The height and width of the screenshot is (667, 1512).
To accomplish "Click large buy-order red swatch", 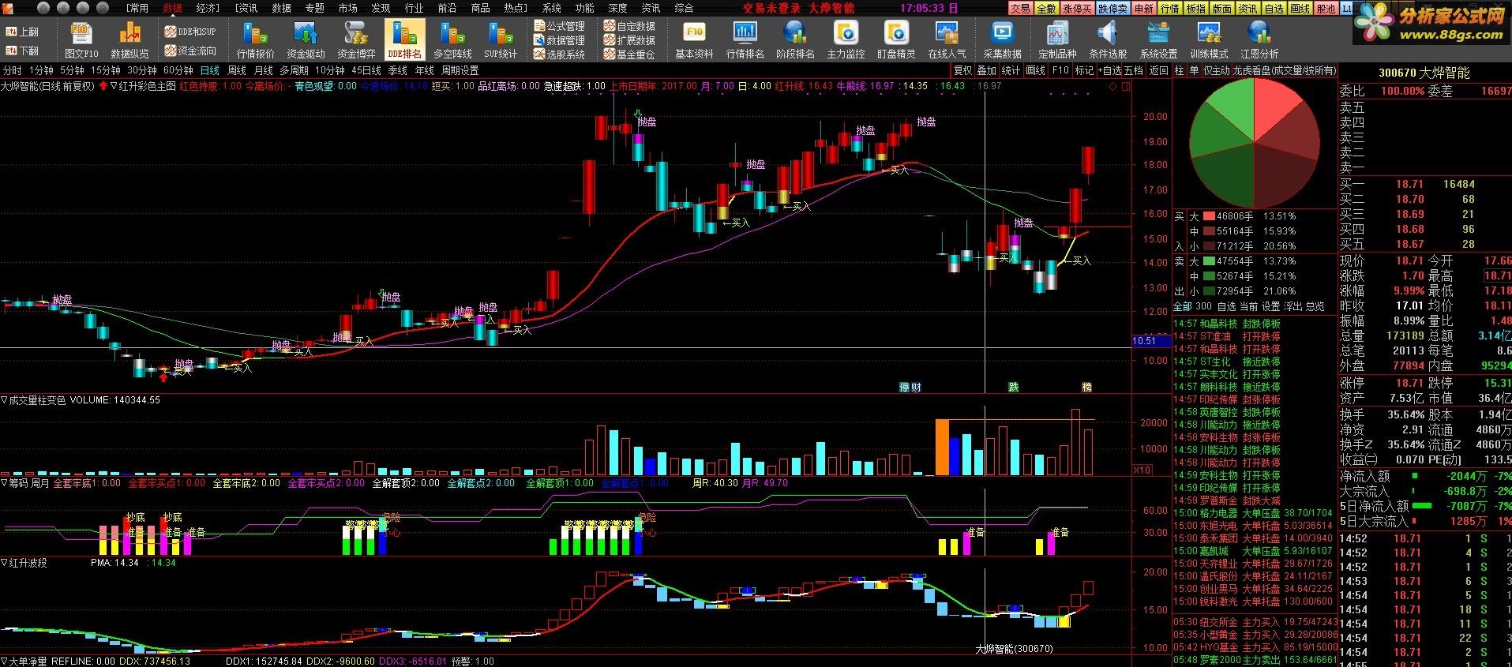I will 1209,215.
